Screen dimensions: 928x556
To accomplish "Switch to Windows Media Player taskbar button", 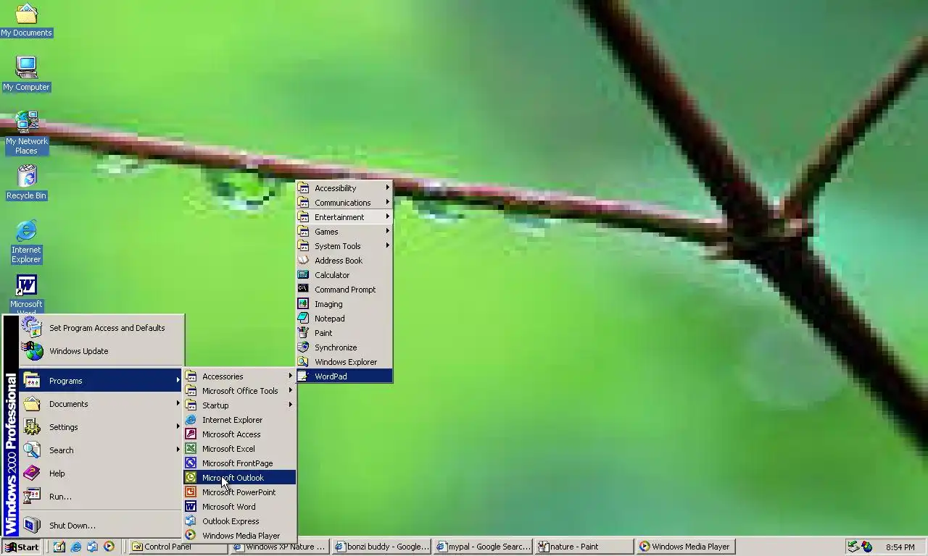I will [x=686, y=547].
